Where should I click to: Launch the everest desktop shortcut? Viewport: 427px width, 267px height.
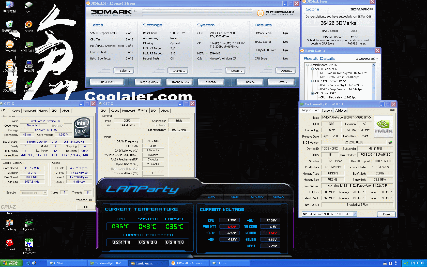point(29,27)
